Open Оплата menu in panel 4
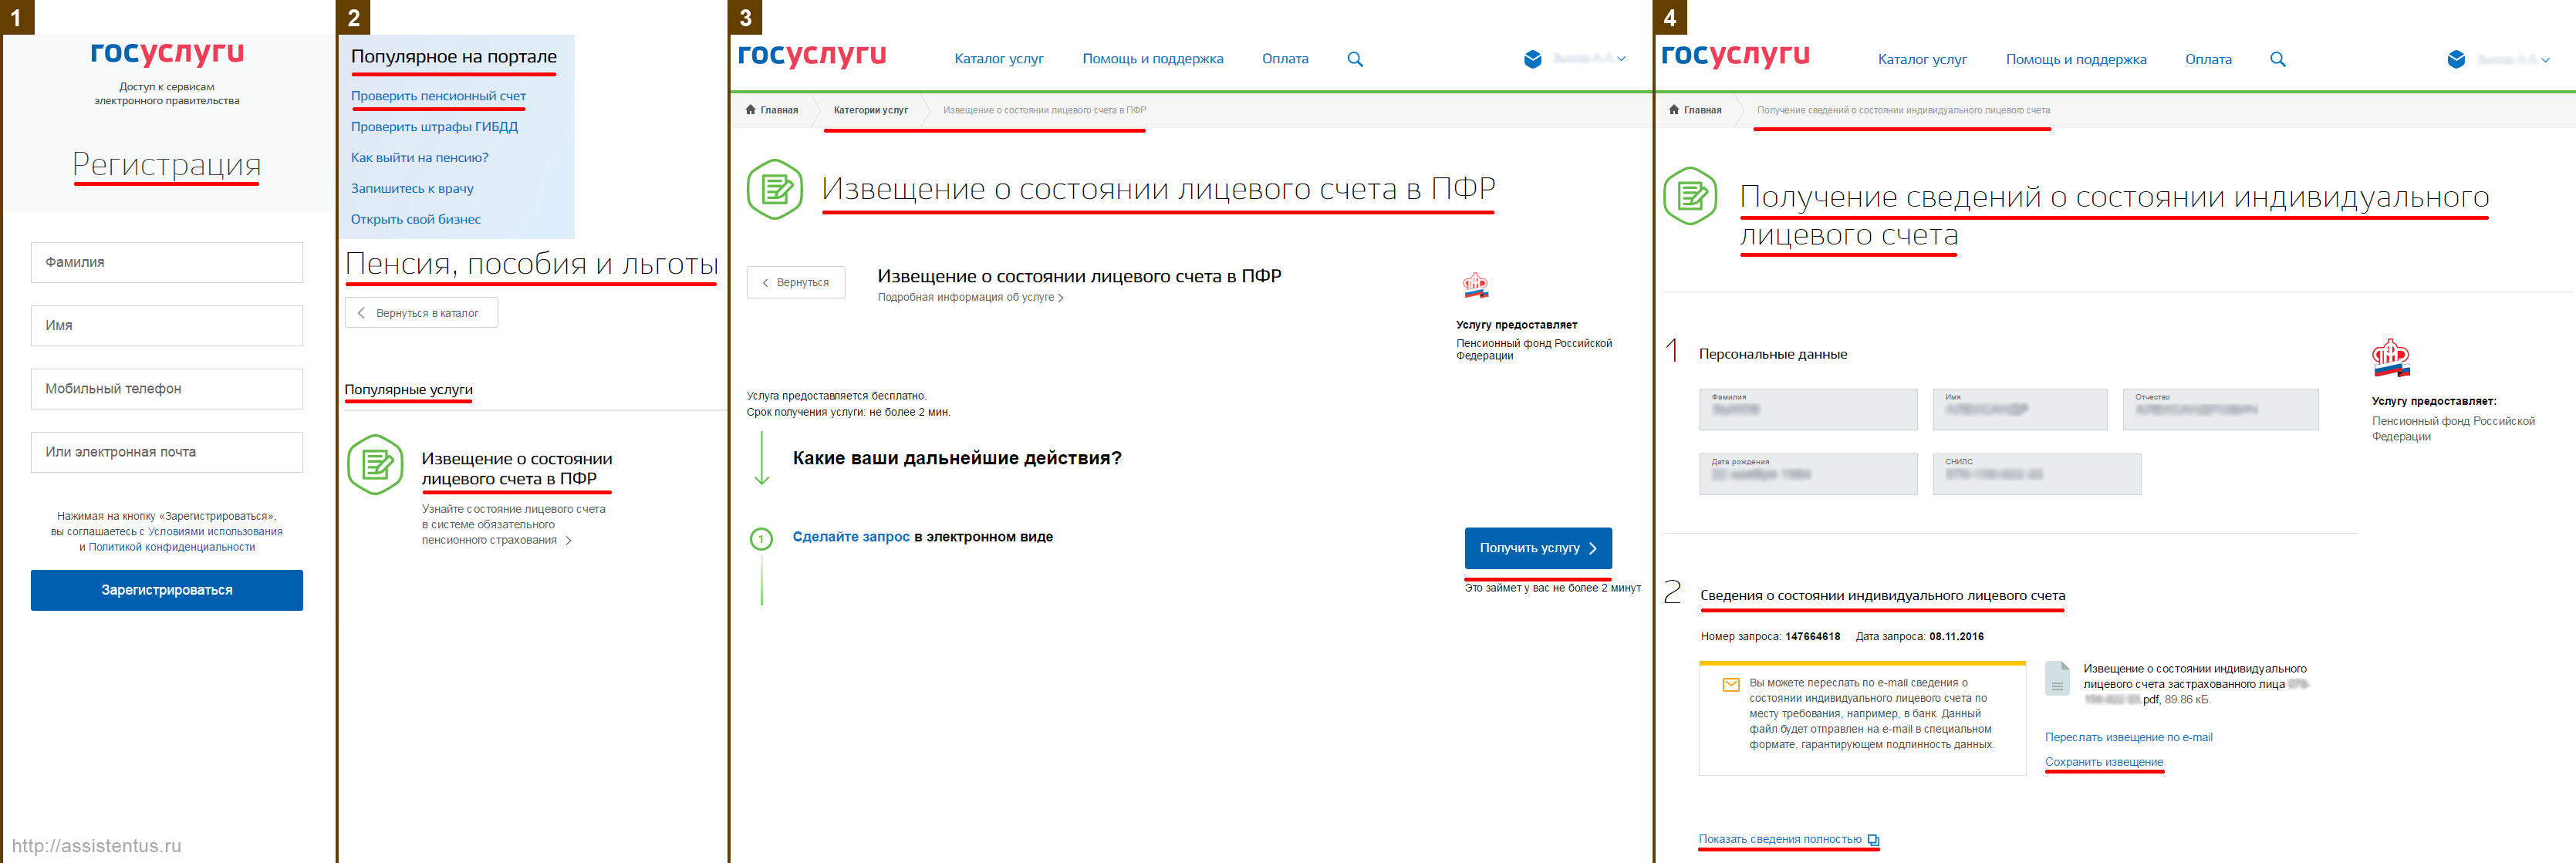Viewport: 2576px width, 863px height. click(x=2208, y=59)
